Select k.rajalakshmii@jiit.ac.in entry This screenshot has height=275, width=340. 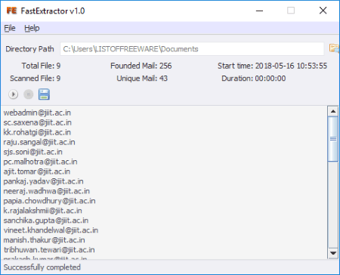(x=42, y=211)
